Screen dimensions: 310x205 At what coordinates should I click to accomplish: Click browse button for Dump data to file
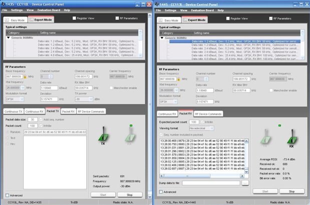(x=245, y=183)
